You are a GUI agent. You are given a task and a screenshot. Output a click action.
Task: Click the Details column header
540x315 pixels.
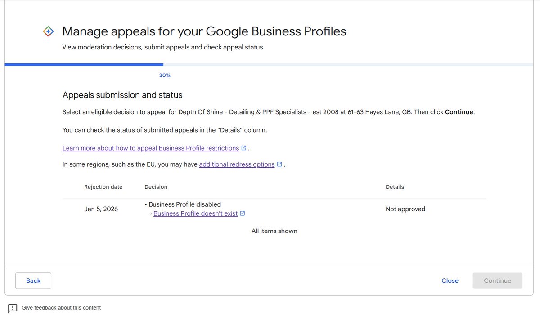[395, 187]
